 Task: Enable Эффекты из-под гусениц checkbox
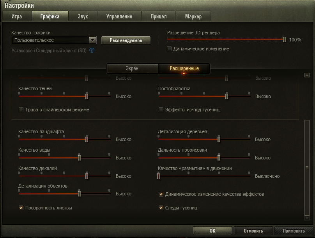pos(161,110)
